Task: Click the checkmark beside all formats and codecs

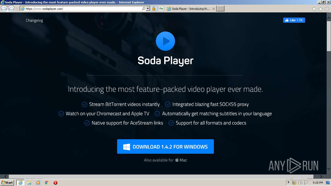Action: click(171, 123)
